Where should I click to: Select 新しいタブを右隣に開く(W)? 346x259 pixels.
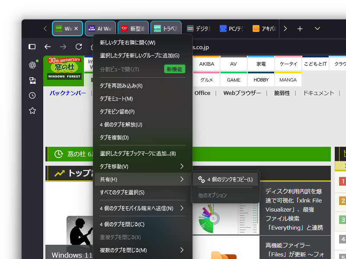point(143,42)
